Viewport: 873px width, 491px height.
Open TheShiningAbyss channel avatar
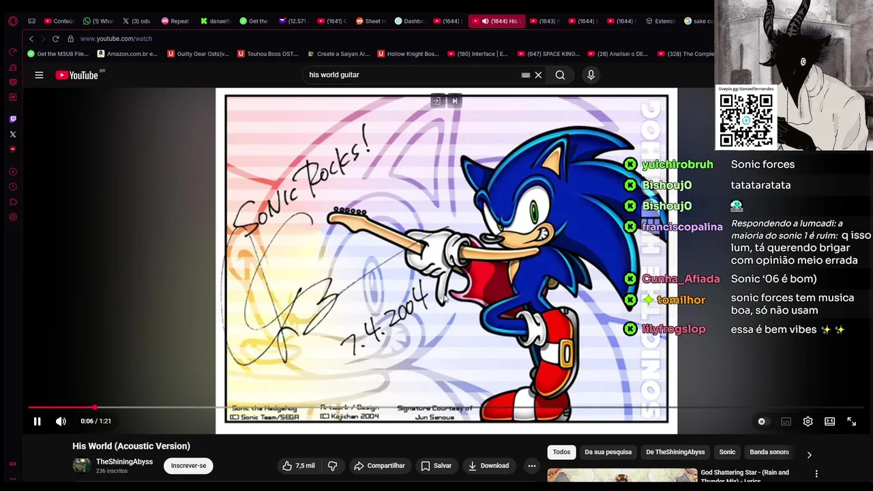pos(82,466)
